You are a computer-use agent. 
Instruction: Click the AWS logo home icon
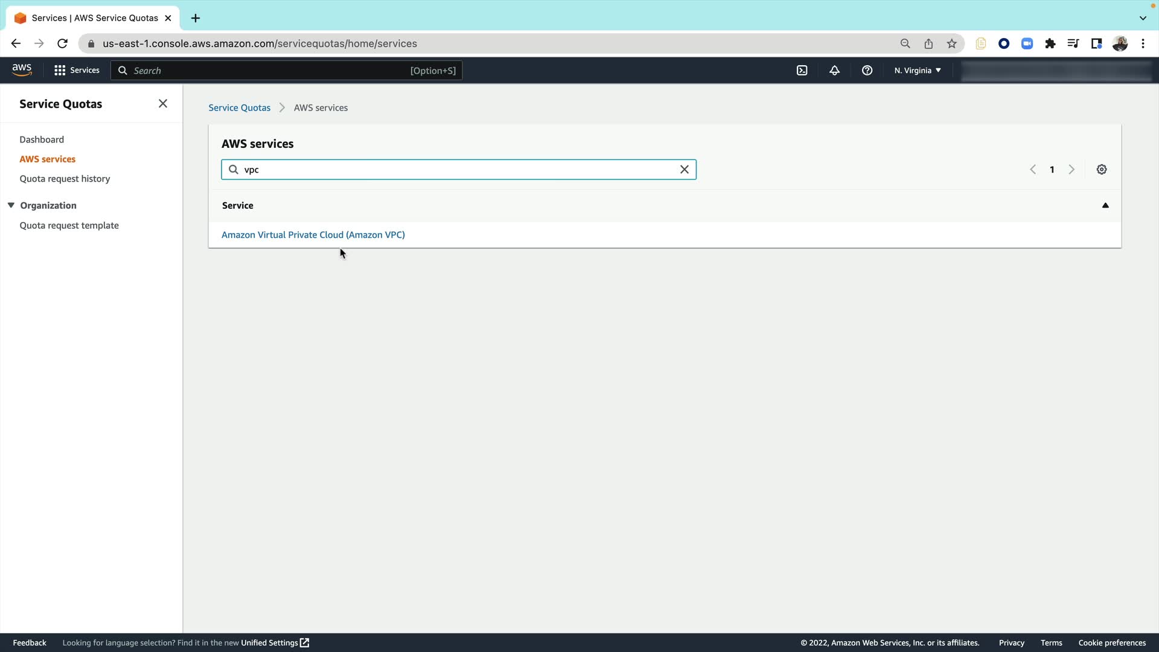tap(22, 70)
